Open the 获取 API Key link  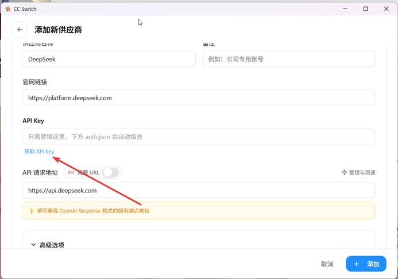click(x=39, y=151)
